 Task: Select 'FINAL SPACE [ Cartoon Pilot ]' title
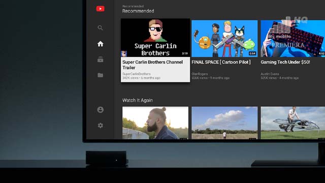click(x=221, y=62)
